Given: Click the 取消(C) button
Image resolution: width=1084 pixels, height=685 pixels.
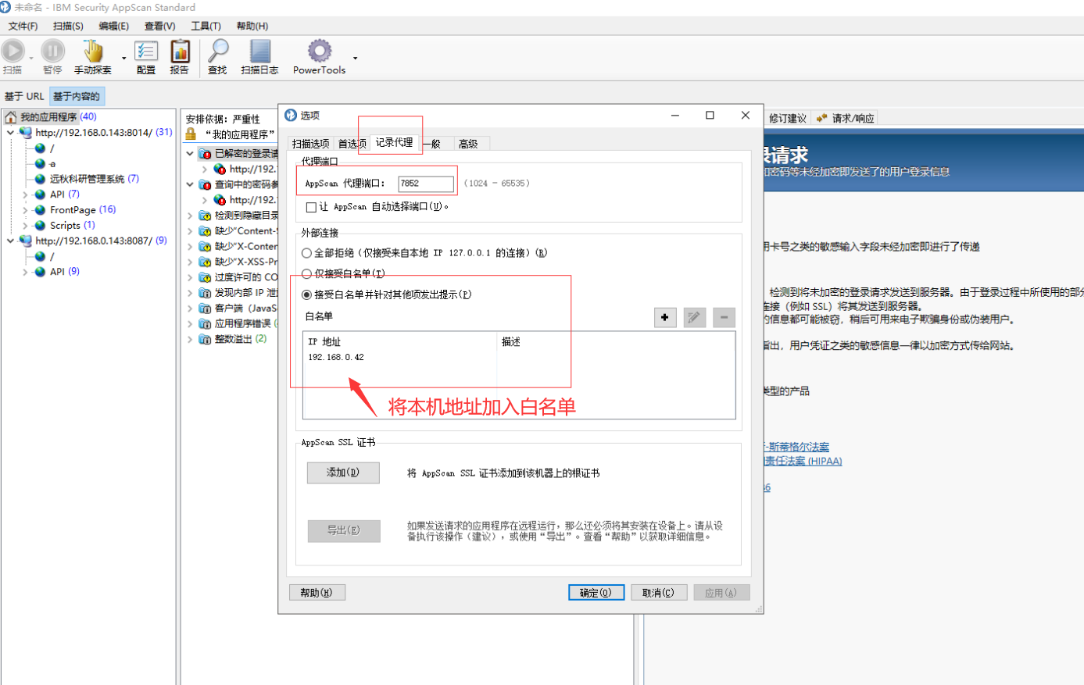Looking at the screenshot, I should (658, 593).
